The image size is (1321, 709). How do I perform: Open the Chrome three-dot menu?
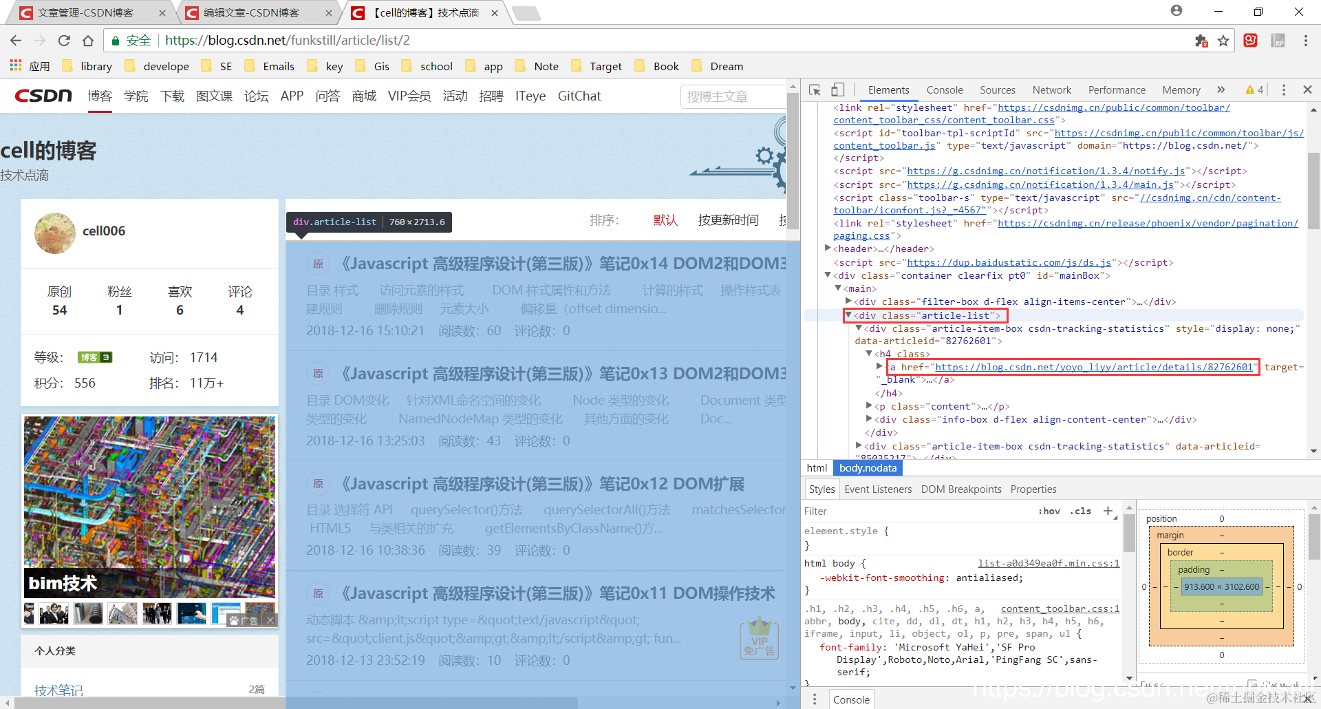[1305, 41]
